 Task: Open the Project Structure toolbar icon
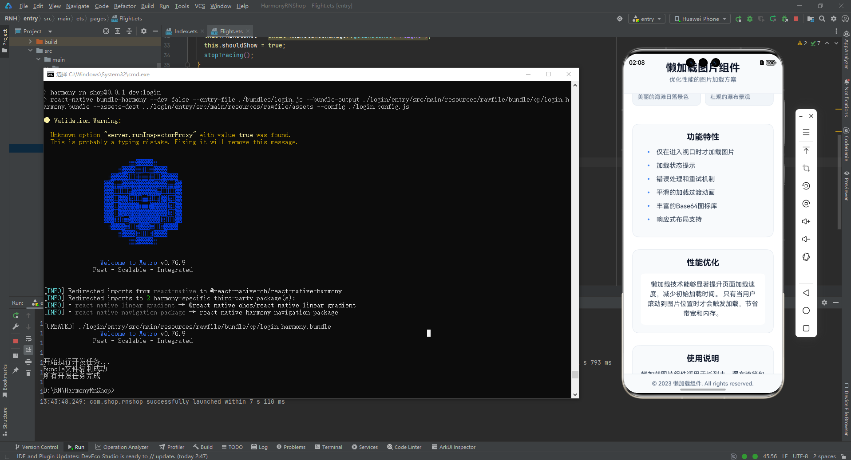811,19
